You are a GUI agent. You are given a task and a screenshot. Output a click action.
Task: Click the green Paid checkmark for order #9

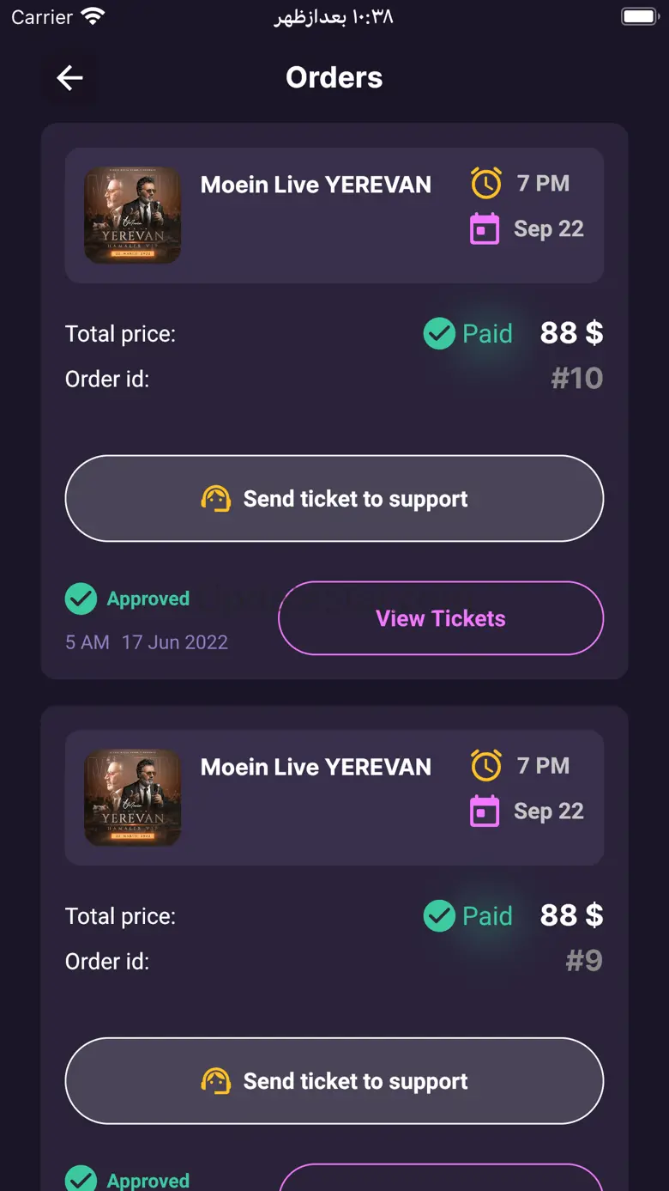coord(439,916)
